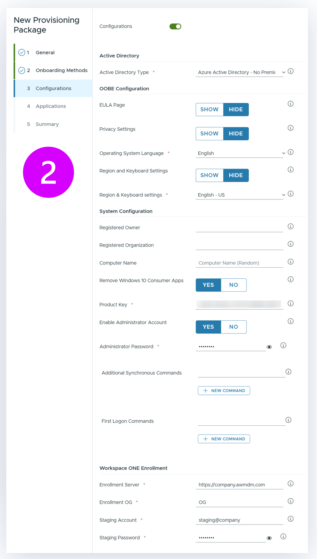Open the Operating System Language dropdown
Image resolution: width=317 pixels, height=559 pixels.
(283, 153)
